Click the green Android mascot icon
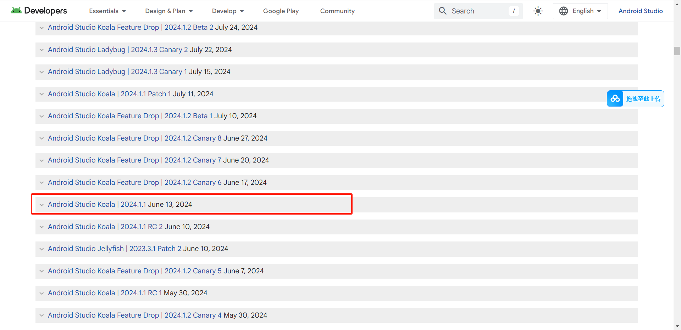 [16, 10]
